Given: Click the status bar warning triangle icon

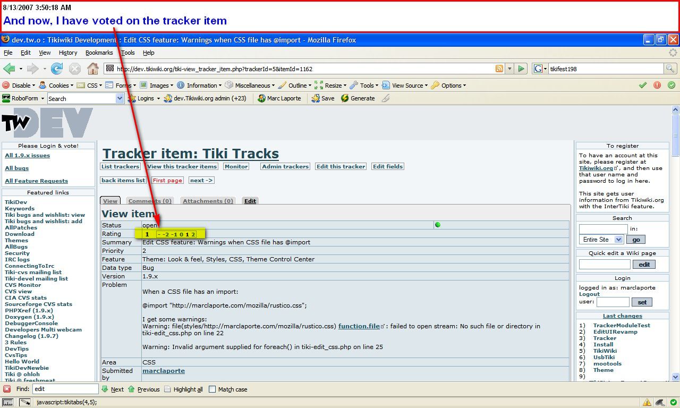Looking at the screenshot, I should click(647, 402).
